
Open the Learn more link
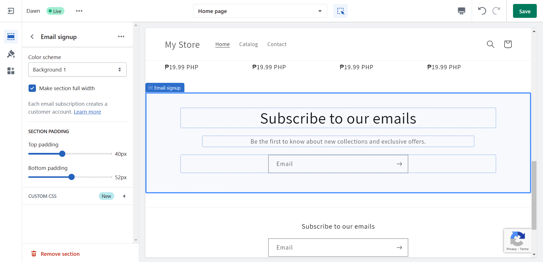pos(87,112)
